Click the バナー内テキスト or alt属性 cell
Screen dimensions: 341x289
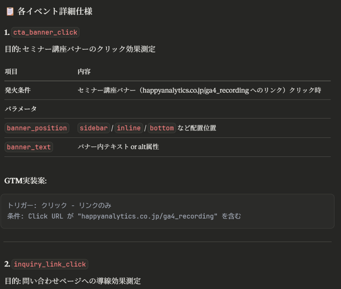(x=118, y=147)
